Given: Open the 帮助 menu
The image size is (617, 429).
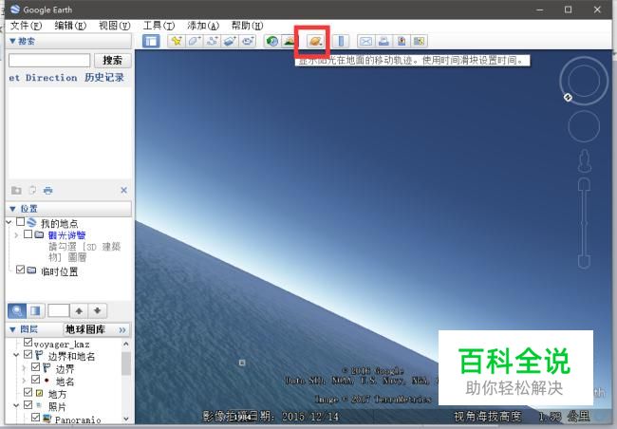Looking at the screenshot, I should 247,26.
